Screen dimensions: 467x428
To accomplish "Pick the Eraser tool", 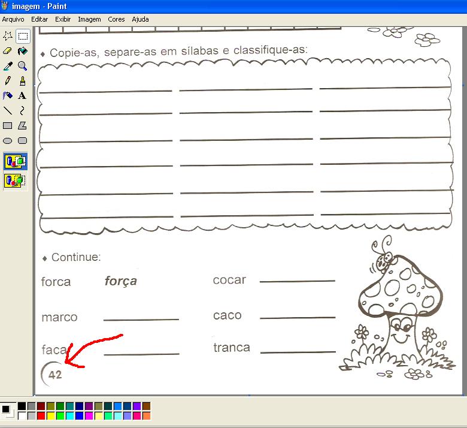I will pos(7,51).
